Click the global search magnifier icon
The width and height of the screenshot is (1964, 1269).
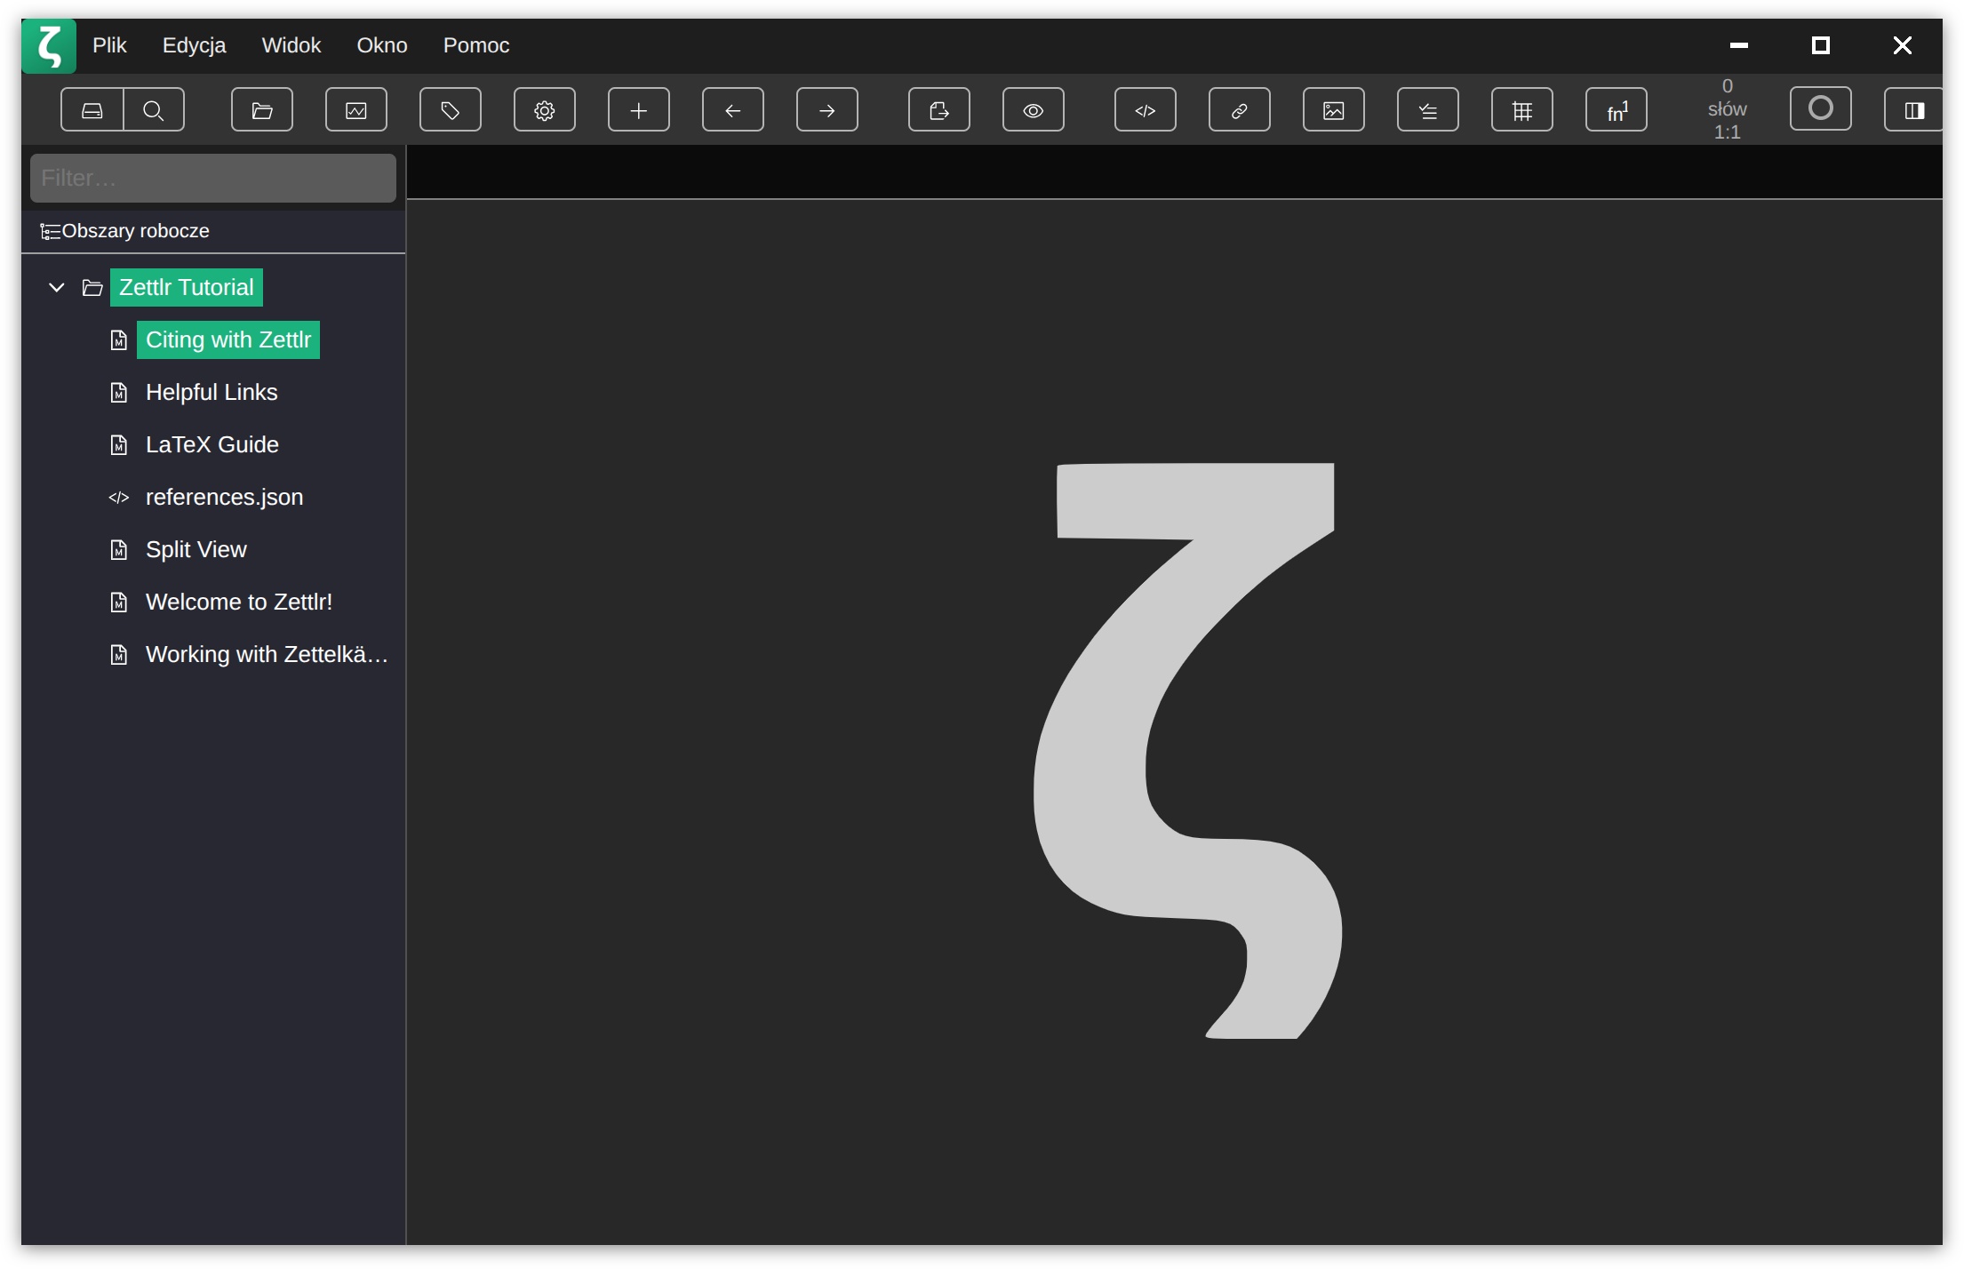tap(154, 110)
